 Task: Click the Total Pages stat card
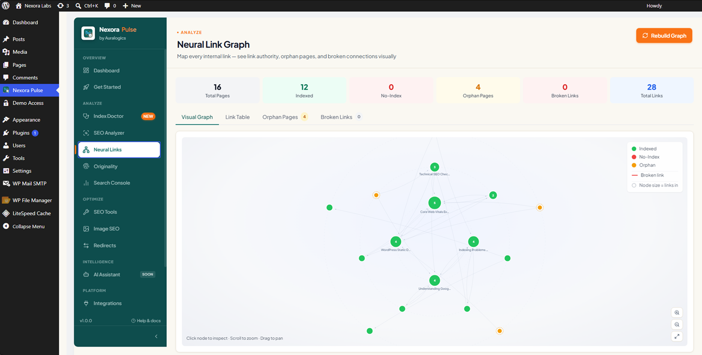coord(217,90)
